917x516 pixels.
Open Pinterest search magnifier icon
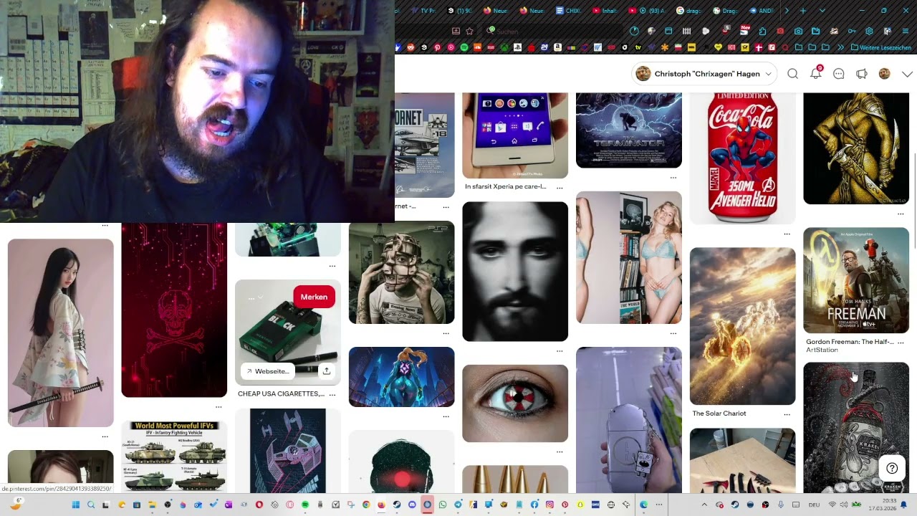tap(792, 74)
